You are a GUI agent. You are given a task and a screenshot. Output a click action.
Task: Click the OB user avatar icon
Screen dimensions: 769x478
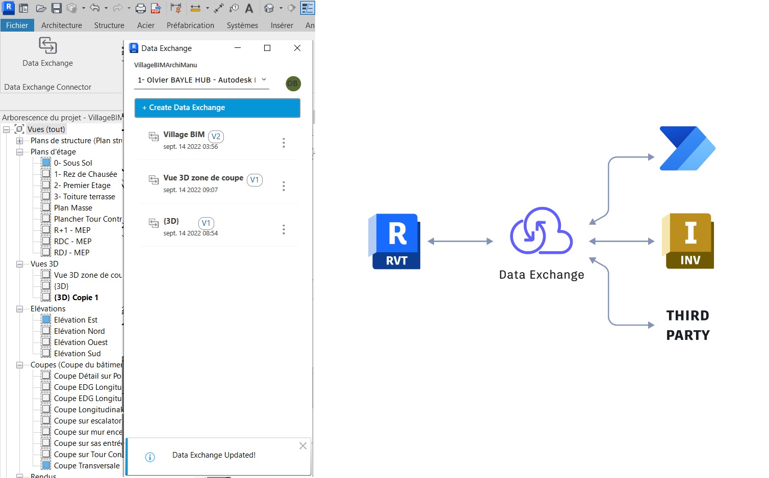[293, 84]
